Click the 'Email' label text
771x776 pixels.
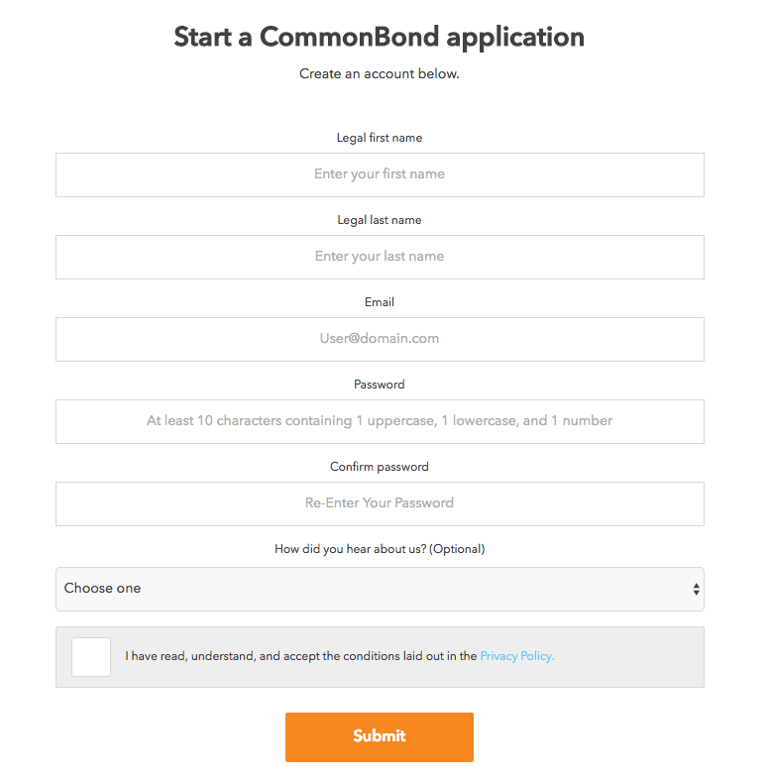click(x=380, y=302)
